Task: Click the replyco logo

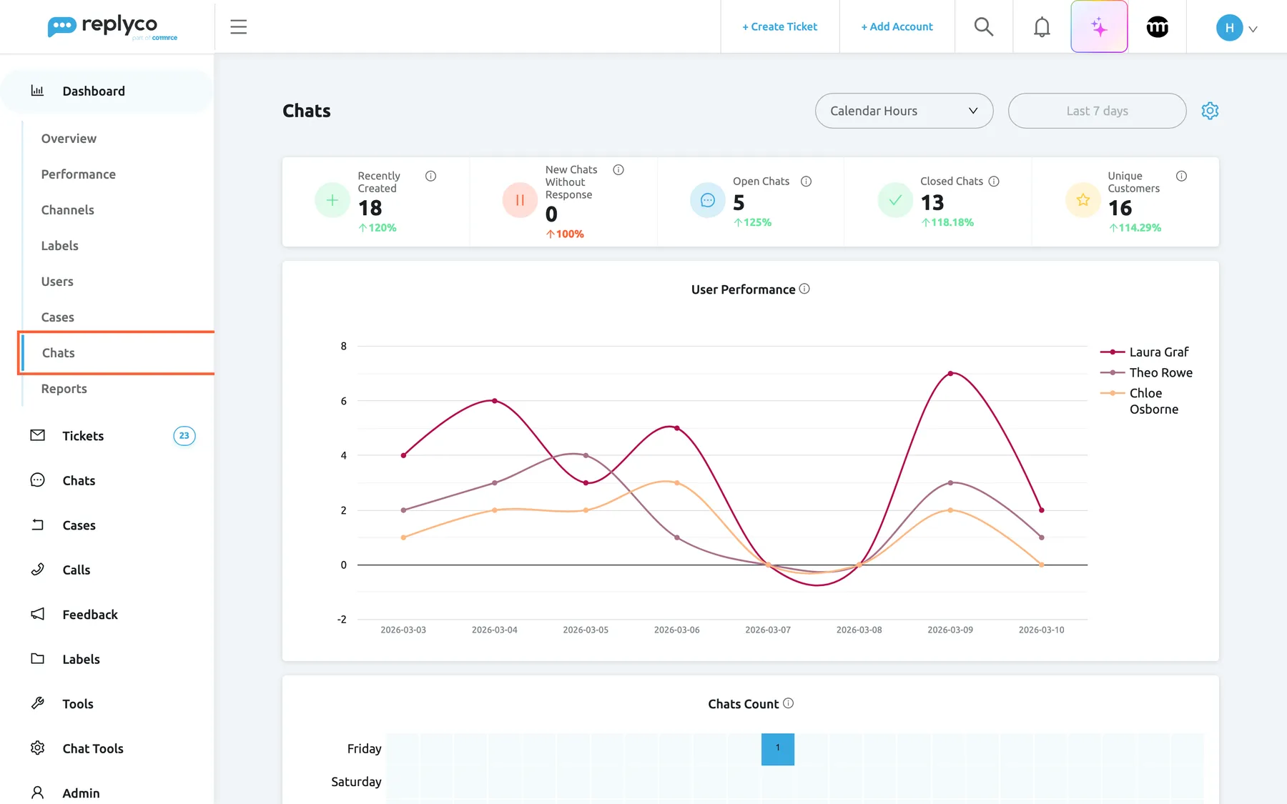Action: coord(112,27)
